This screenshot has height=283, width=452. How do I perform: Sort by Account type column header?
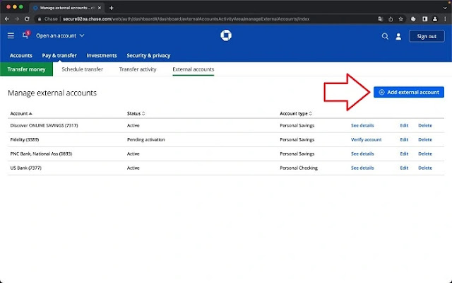(296, 113)
